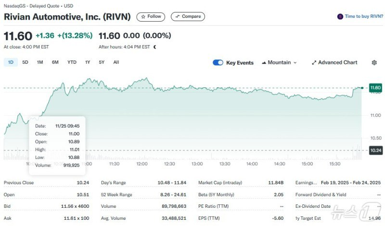Click the 12:00 time axis label

pyautogui.click(x=142, y=164)
